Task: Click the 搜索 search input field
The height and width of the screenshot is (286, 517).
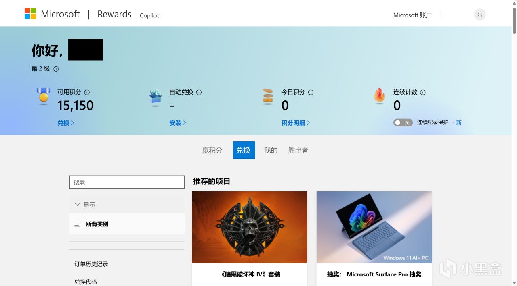Action: pos(127,182)
